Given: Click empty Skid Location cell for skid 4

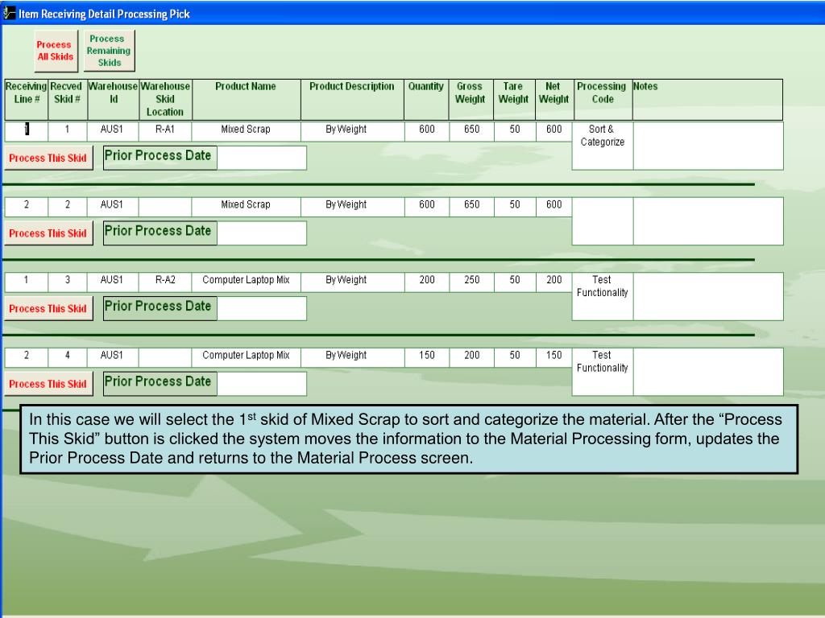Looking at the screenshot, I should click(x=165, y=357).
